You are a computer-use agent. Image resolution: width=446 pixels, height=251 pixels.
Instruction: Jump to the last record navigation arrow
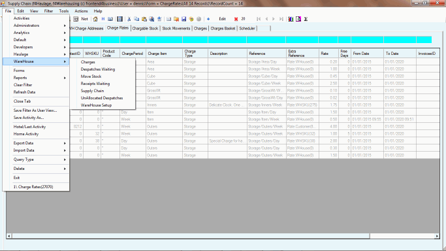pyautogui.click(x=281, y=19)
